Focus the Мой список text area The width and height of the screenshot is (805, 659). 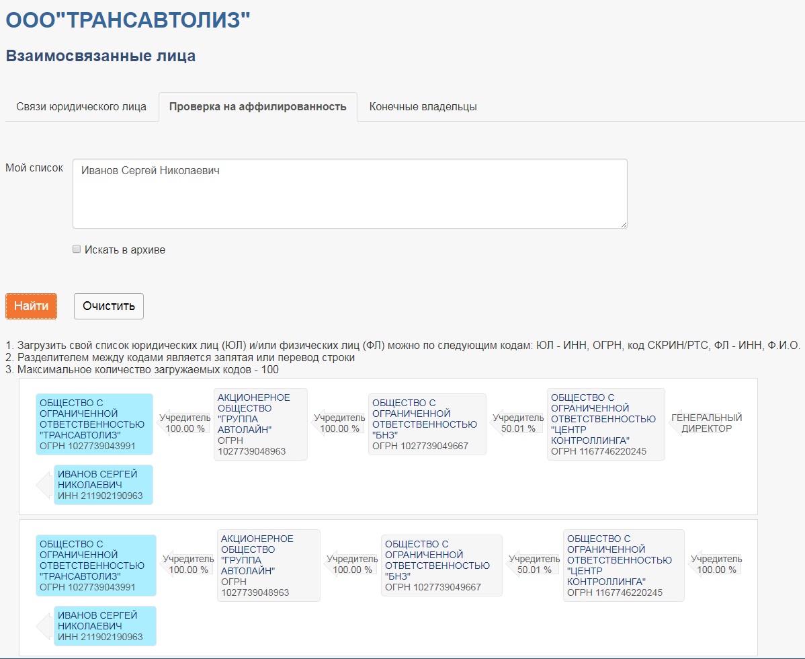click(349, 194)
